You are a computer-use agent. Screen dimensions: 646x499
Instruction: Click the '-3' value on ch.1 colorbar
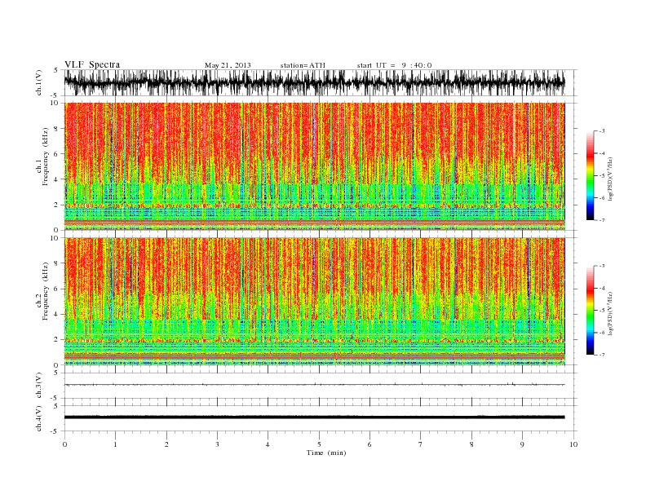click(602, 131)
